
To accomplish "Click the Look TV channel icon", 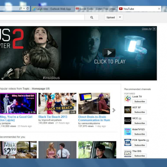I will (128, 99).
